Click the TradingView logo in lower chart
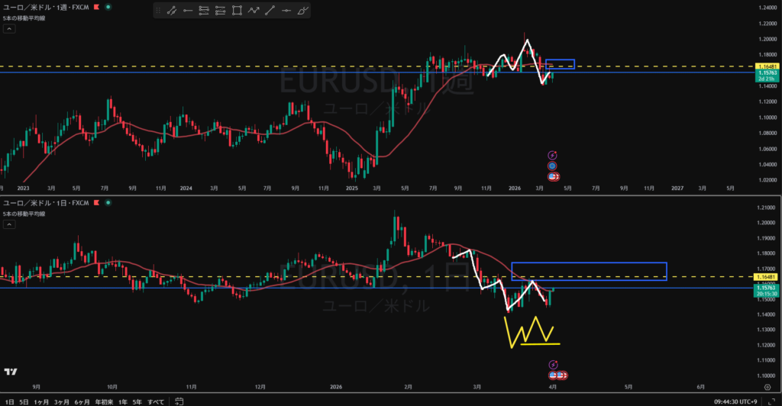Viewport: 782px width, 406px height. [x=11, y=372]
